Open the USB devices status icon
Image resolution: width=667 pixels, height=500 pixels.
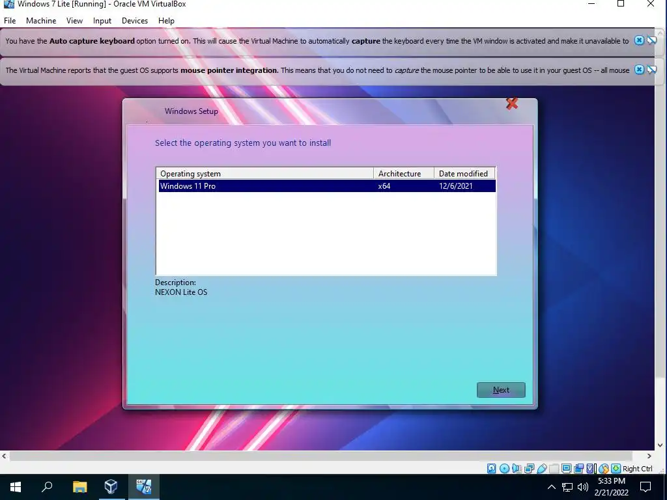(541, 469)
